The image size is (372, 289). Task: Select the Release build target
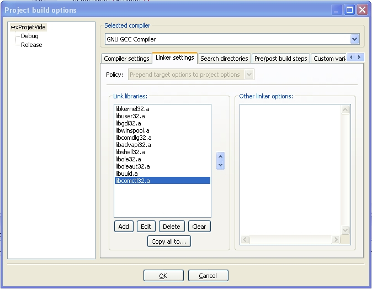coord(31,45)
